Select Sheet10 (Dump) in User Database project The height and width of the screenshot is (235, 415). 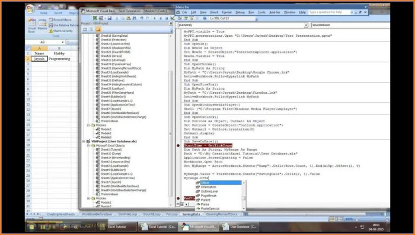111,154
